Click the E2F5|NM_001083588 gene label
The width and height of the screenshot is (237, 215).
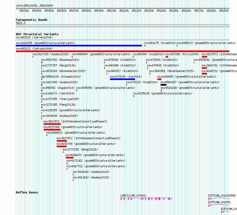click(x=222, y=196)
